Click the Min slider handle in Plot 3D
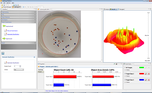 tap(148, 13)
